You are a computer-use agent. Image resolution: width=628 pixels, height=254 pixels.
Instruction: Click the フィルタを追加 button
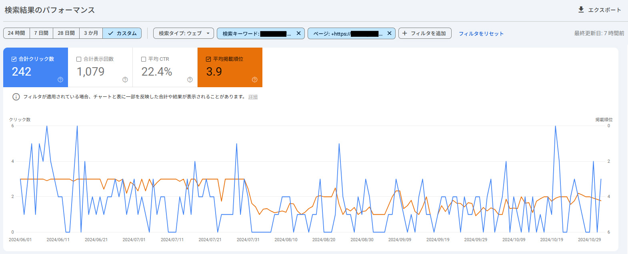(x=424, y=33)
